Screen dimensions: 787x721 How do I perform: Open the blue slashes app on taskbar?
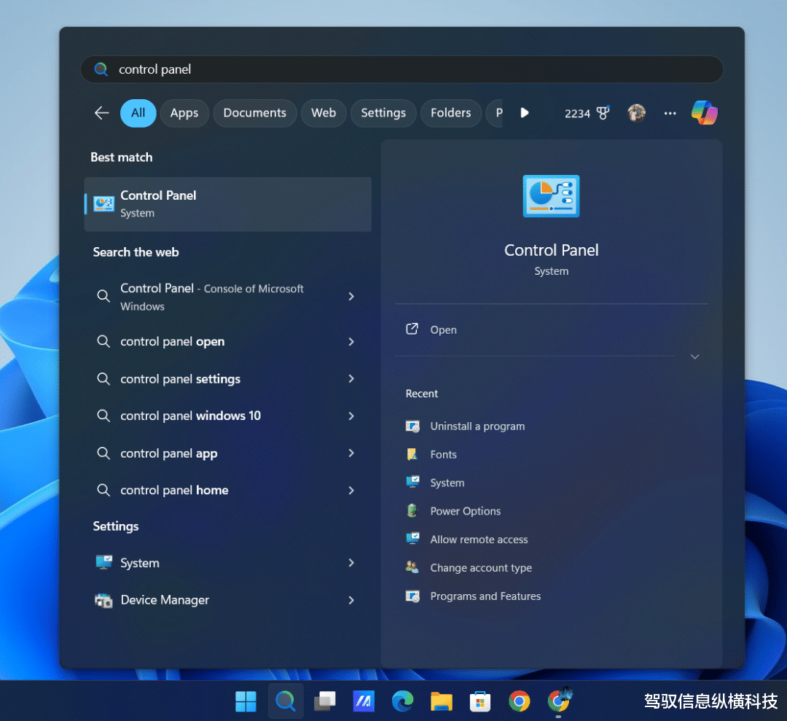tap(364, 701)
